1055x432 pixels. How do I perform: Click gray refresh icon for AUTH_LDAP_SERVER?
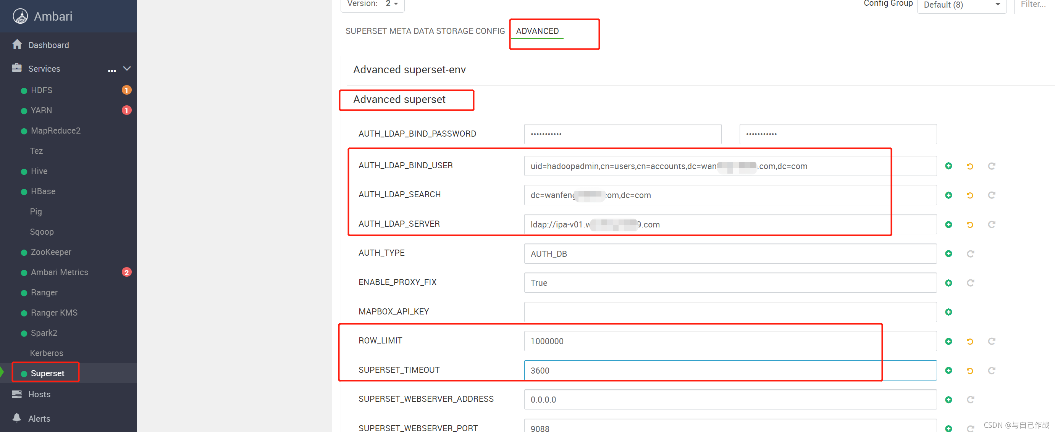[992, 224]
